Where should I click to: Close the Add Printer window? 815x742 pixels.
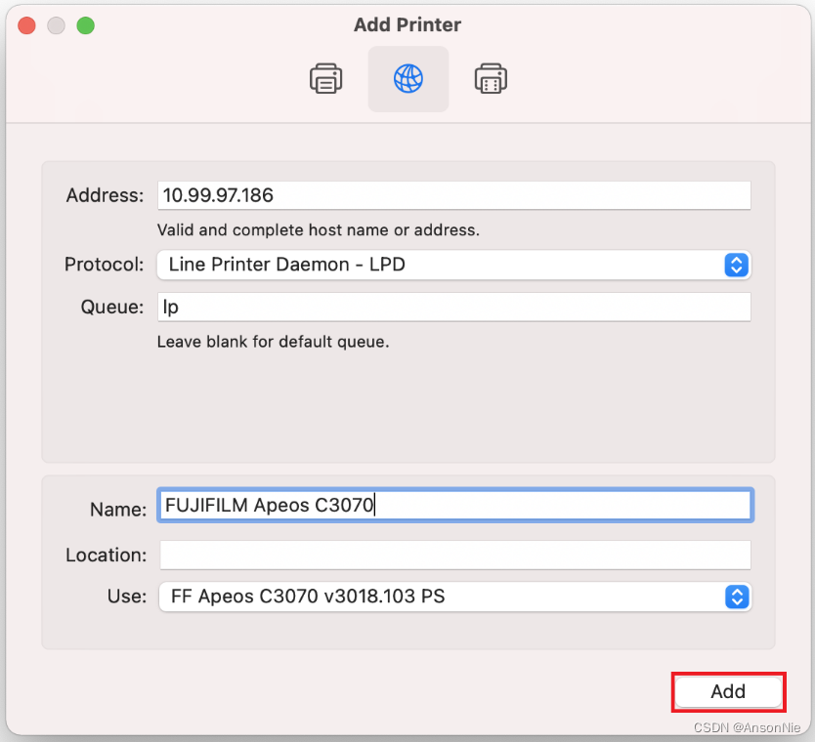[x=26, y=25]
